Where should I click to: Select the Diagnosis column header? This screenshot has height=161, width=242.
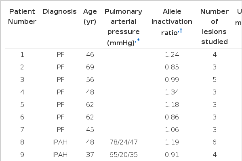coord(59,12)
